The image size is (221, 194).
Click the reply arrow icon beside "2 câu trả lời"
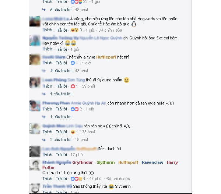[x=44, y=140]
